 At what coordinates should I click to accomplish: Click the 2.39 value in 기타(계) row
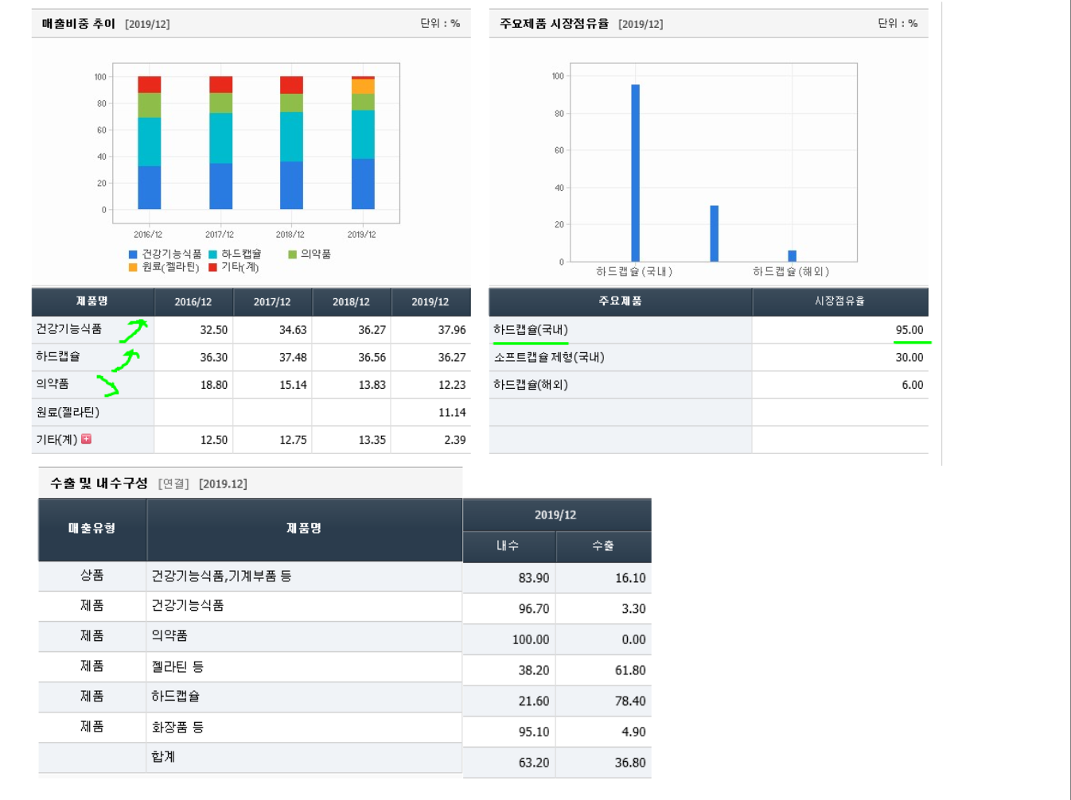click(x=455, y=440)
